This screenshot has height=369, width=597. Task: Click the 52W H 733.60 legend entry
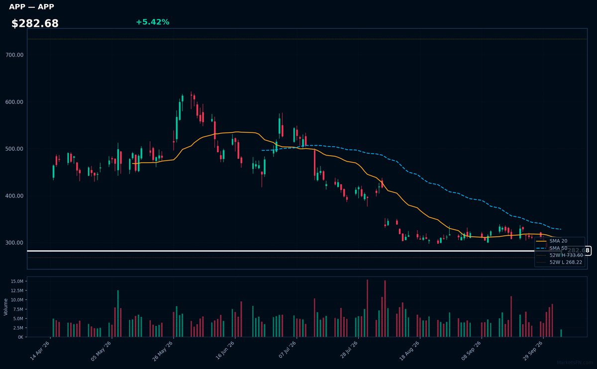pos(560,255)
